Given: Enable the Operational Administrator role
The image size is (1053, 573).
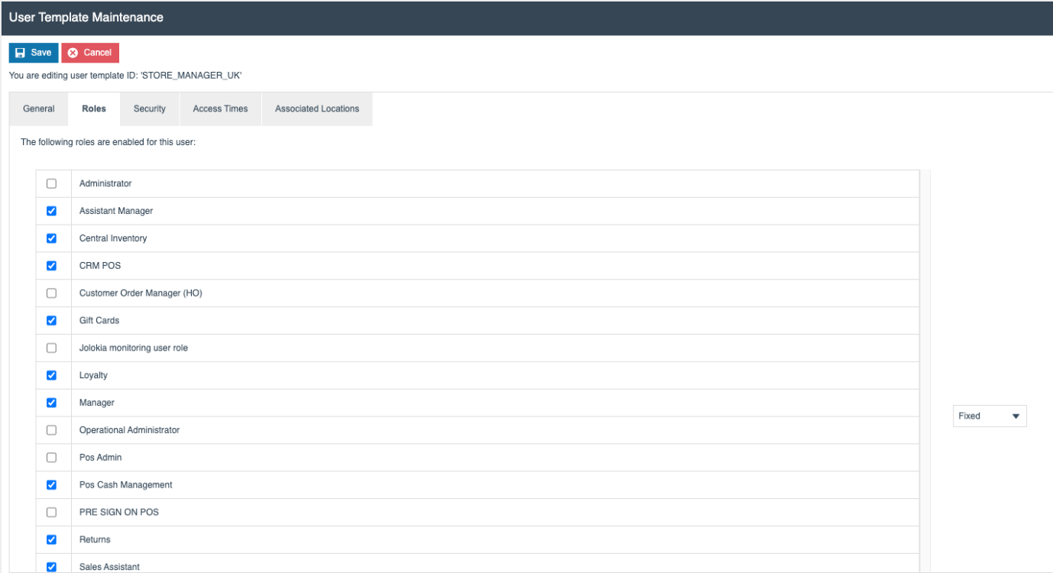Looking at the screenshot, I should pos(51,429).
